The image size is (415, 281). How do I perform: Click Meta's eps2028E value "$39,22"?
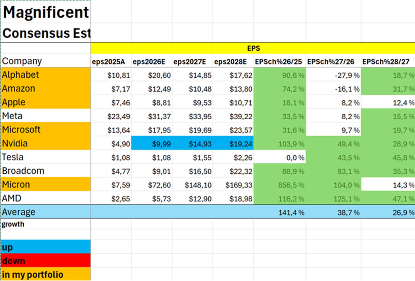[233, 116]
